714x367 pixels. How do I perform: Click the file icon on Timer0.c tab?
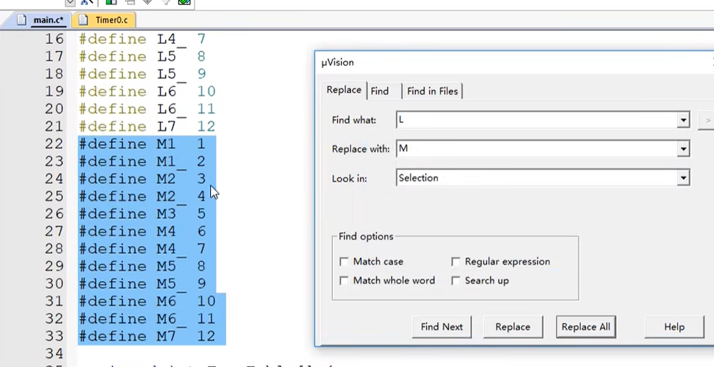click(83, 20)
